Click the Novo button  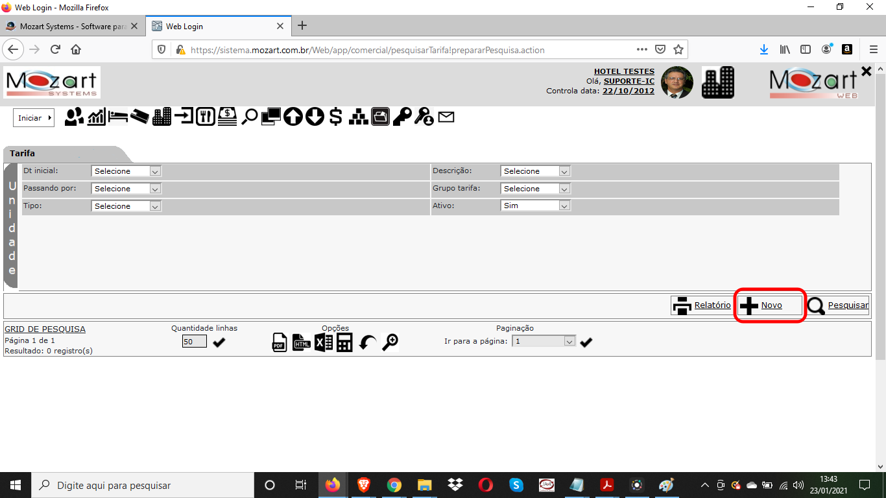(x=770, y=305)
